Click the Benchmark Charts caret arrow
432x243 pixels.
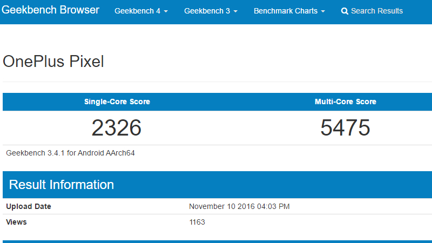(323, 11)
